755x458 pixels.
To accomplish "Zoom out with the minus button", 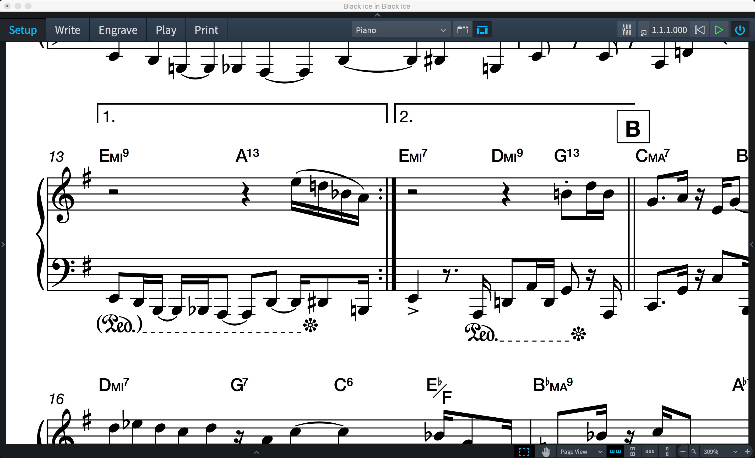I will [683, 451].
